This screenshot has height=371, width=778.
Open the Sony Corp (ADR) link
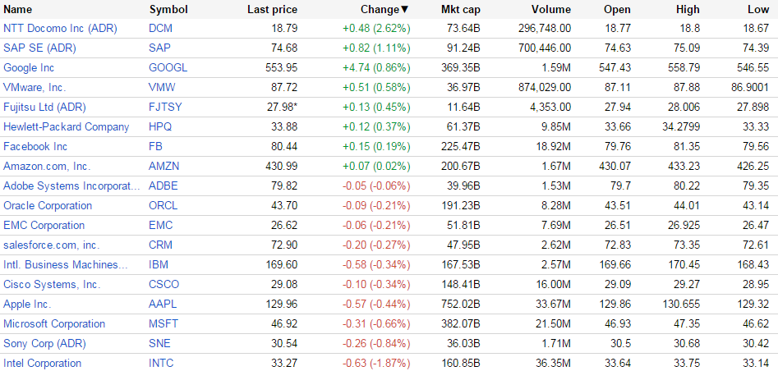pyautogui.click(x=44, y=343)
